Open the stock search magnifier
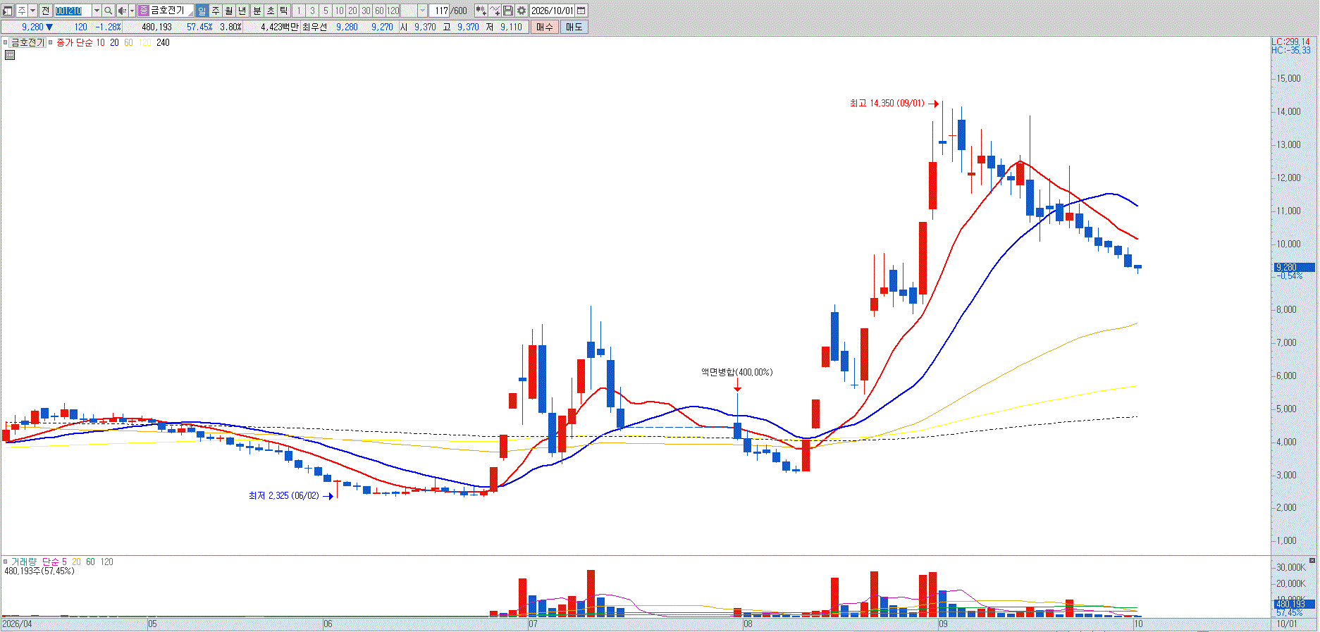Image resolution: width=1320 pixels, height=632 pixels. (x=109, y=11)
